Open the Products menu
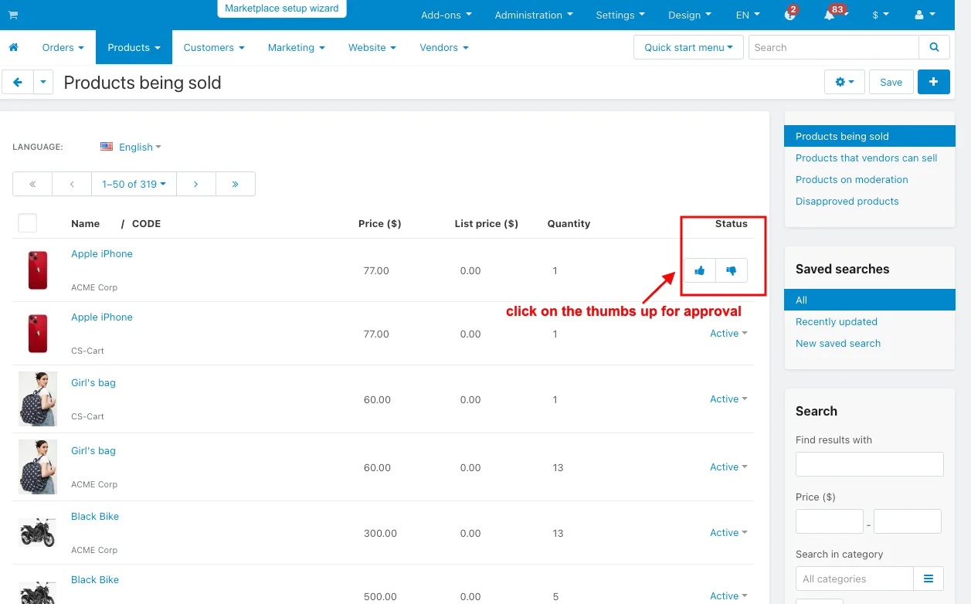The height and width of the screenshot is (604, 971). pyautogui.click(x=134, y=47)
